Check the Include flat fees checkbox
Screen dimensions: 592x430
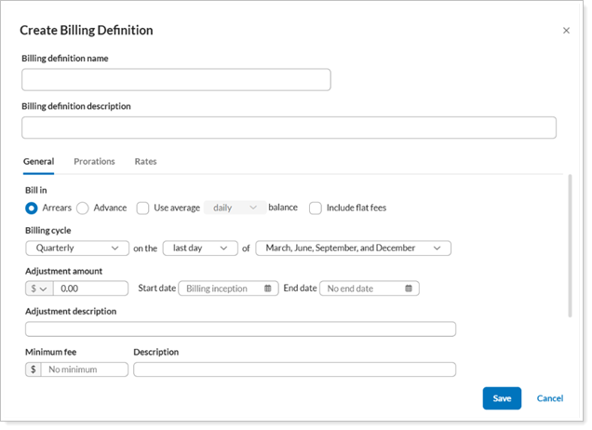(316, 208)
